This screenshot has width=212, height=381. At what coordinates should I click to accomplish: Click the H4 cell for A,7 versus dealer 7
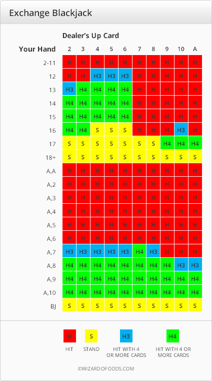point(139,251)
